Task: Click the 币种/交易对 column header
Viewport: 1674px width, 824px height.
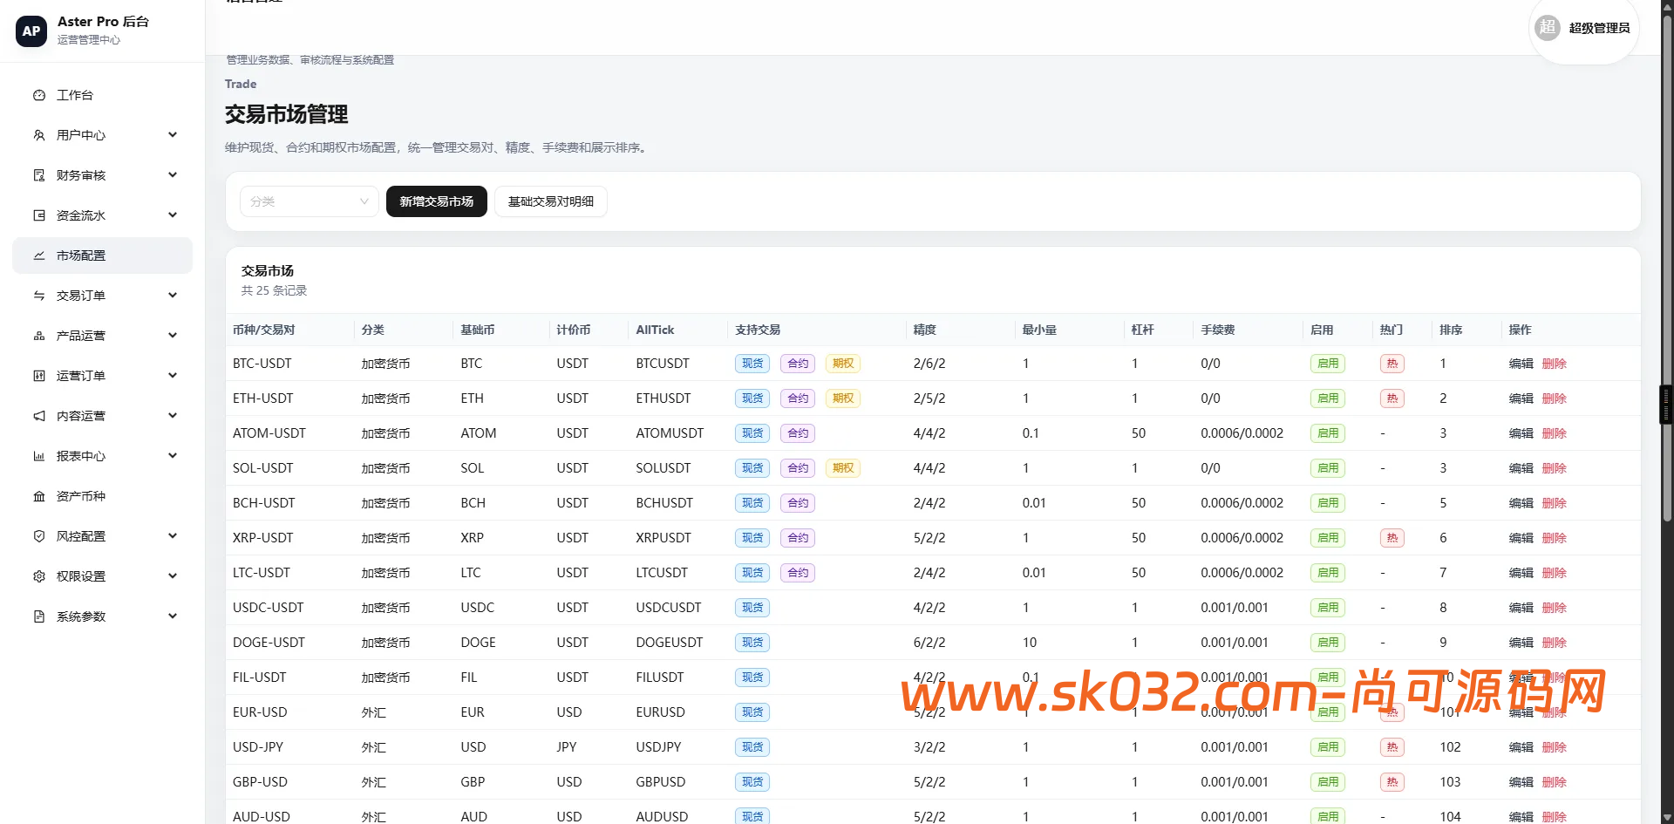Action: [x=264, y=330]
